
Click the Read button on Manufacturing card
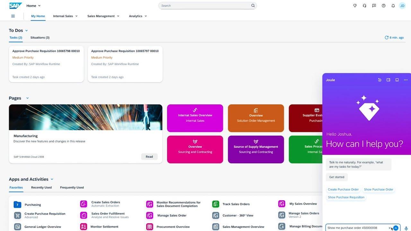149,157
